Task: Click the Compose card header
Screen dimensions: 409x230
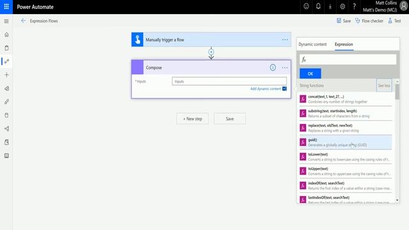Action: coord(212,67)
